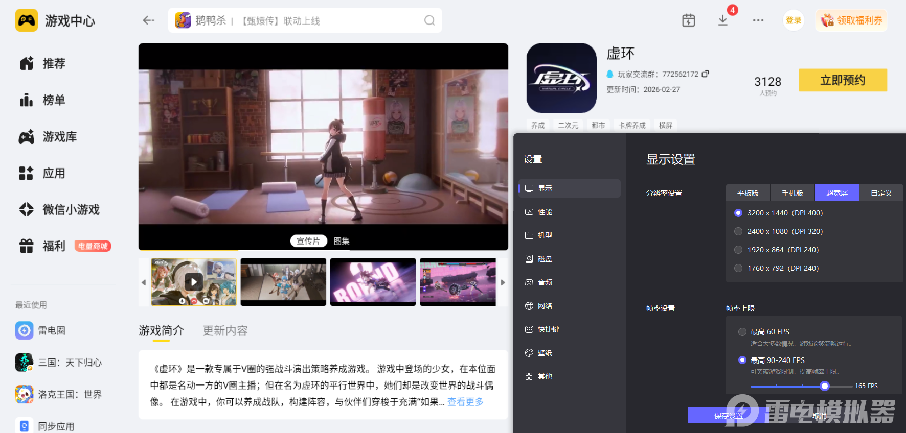Click the 虚环 game icon
The width and height of the screenshot is (906, 433).
point(561,78)
